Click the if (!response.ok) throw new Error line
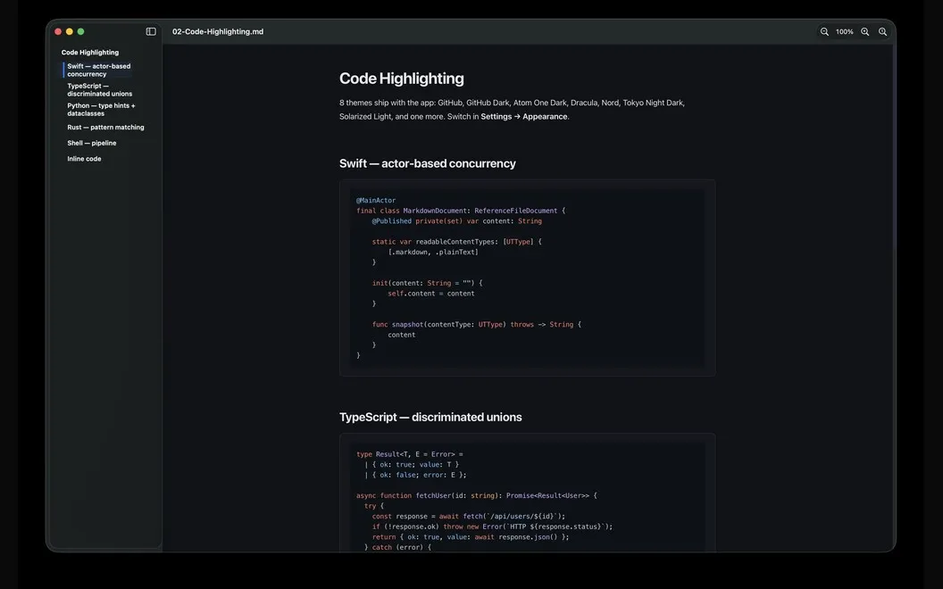 [492, 527]
